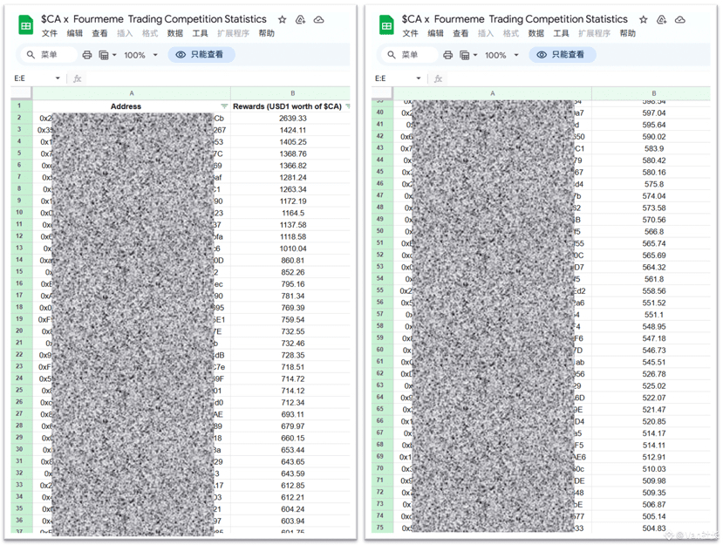Open Address column filter icon

coord(224,106)
